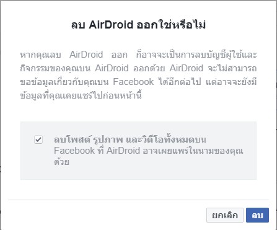The image size is (277, 230).
Task: Click the word ออก after first AirDroid mention
Action: pyautogui.click(x=119, y=55)
